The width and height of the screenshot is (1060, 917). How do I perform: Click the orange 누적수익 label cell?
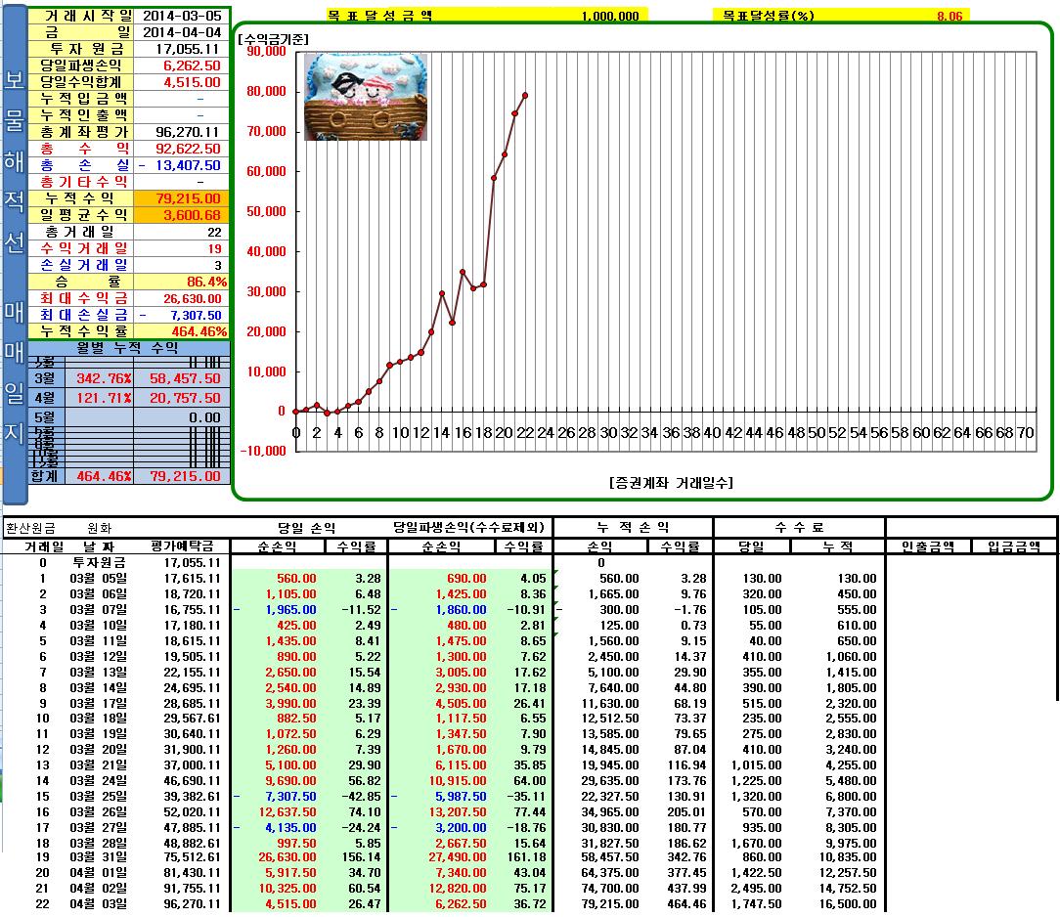(83, 198)
